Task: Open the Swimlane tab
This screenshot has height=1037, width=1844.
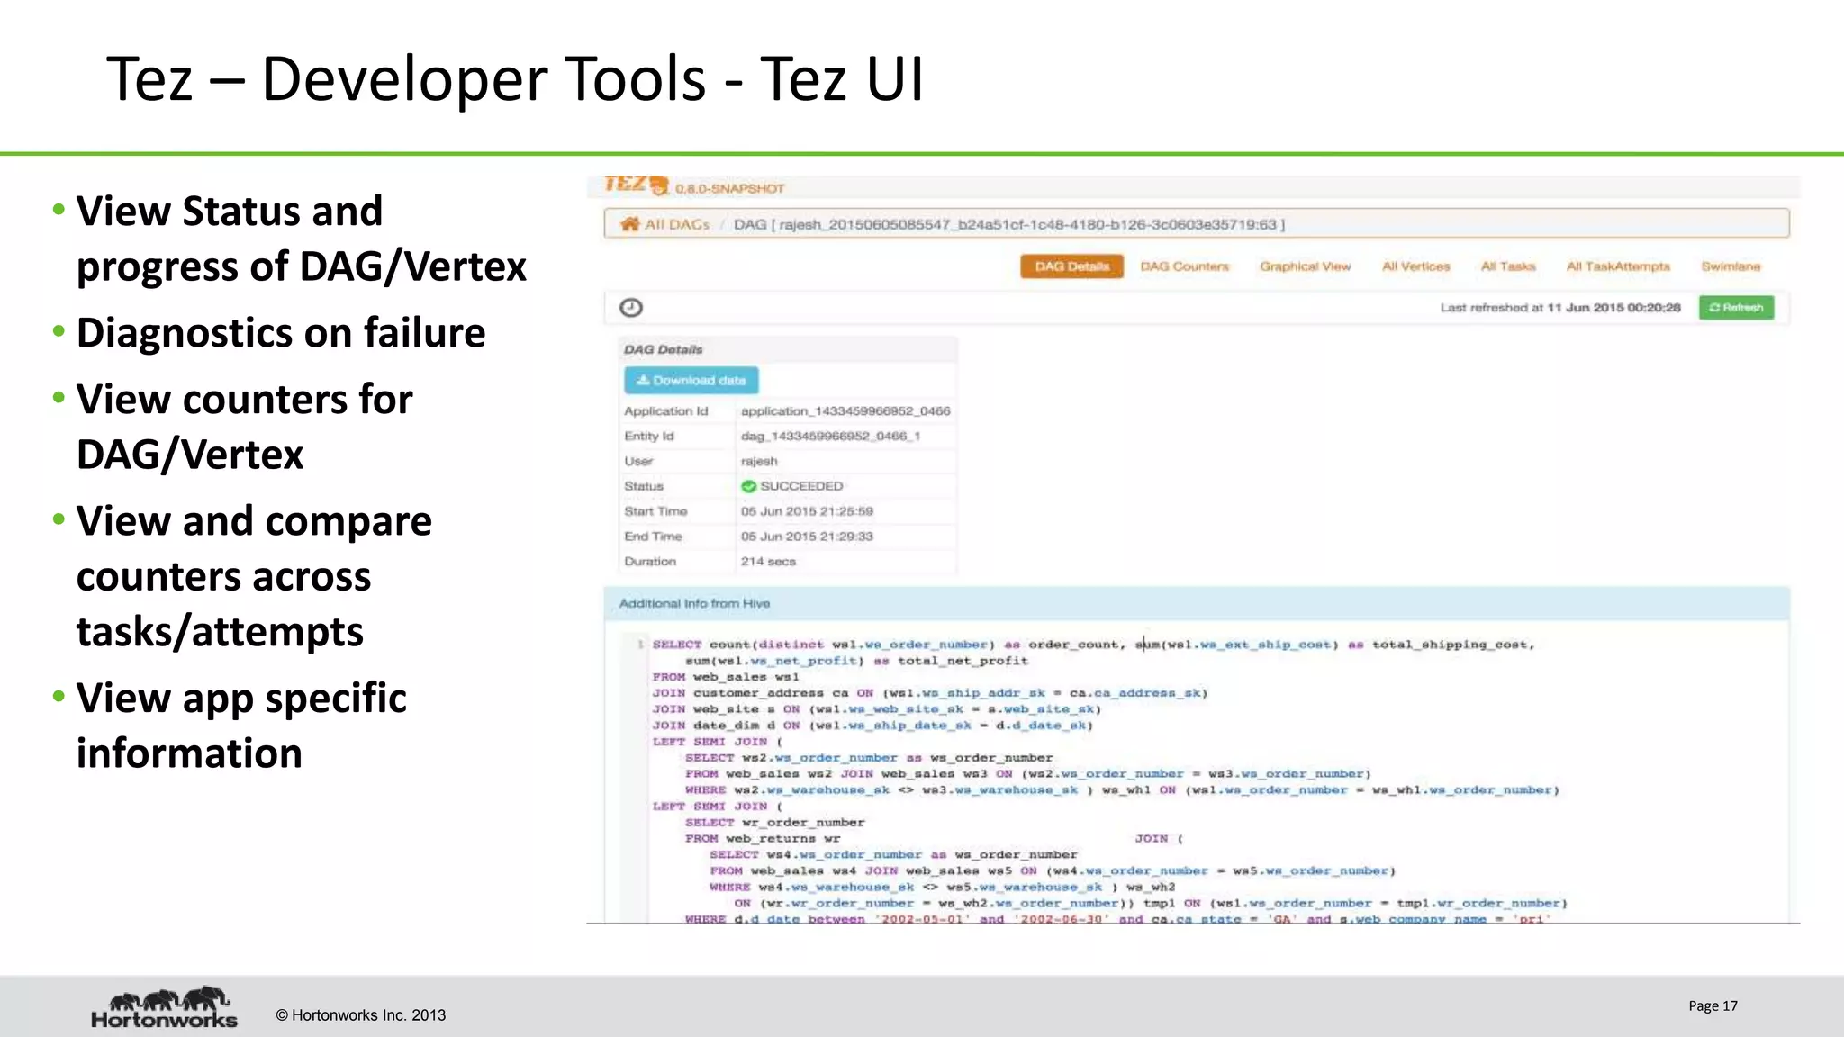Action: tap(1731, 266)
